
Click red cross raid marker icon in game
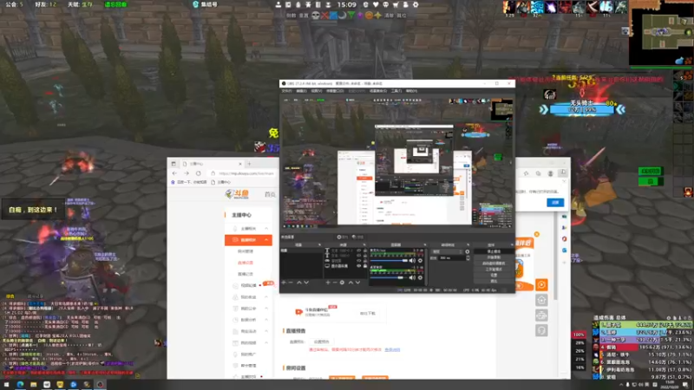point(324,15)
